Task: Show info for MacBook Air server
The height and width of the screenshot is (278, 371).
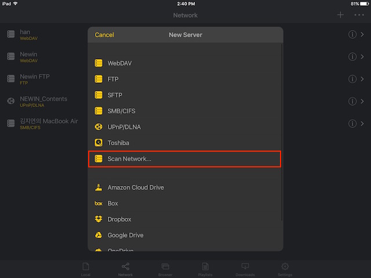Action: 352,123
